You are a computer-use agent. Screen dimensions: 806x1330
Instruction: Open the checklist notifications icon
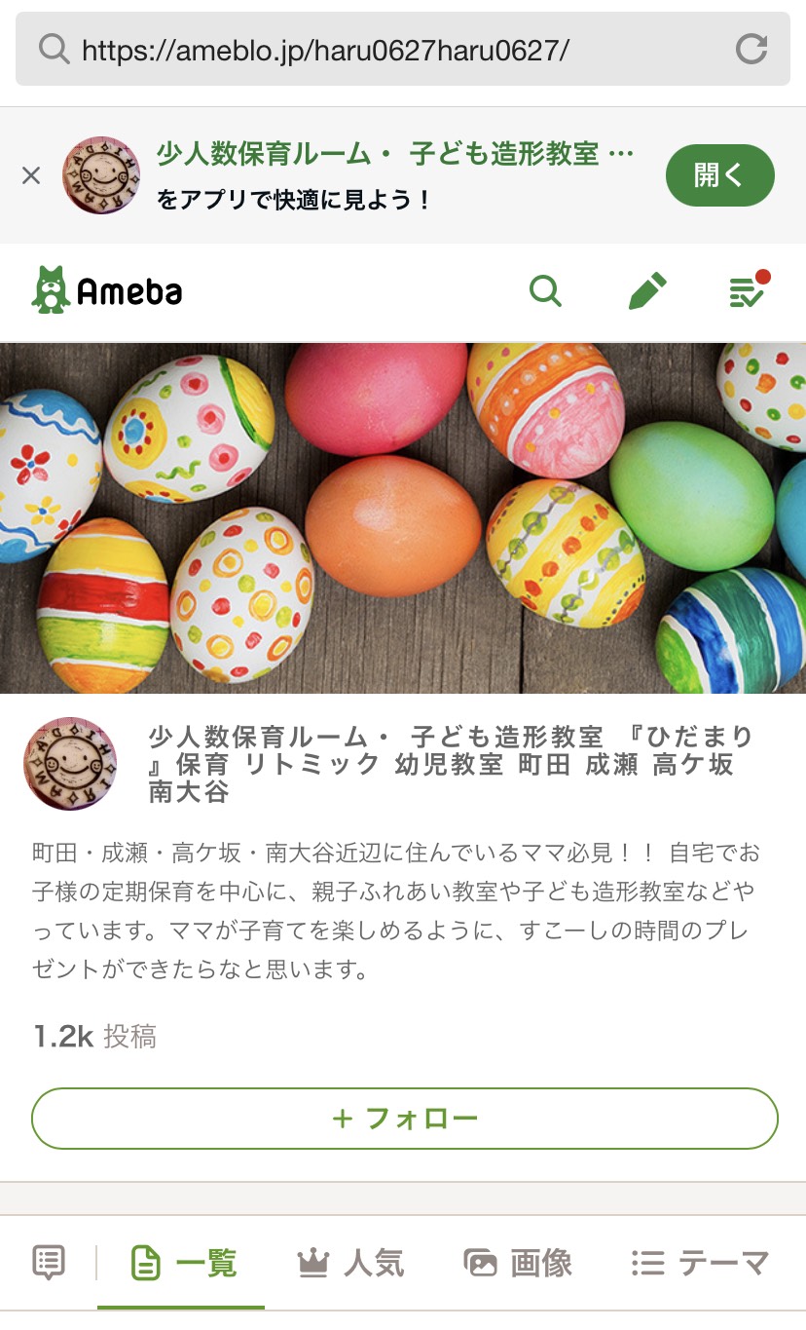(x=749, y=290)
